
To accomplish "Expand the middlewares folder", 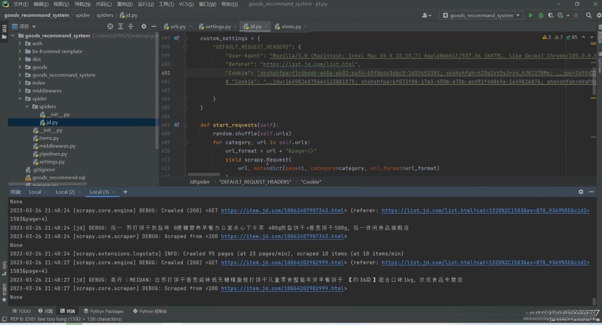I will coord(20,91).
